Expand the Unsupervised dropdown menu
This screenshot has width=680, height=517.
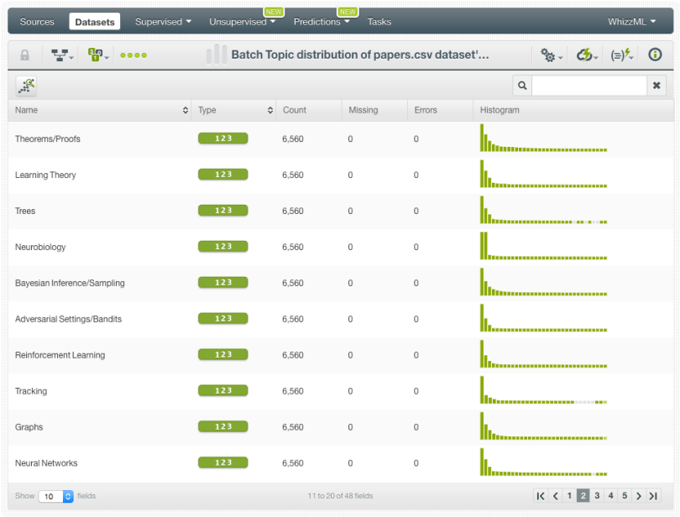(x=242, y=22)
